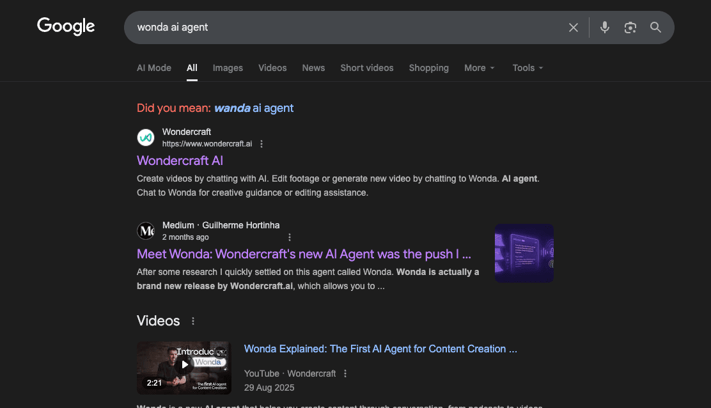
Task: Open 'Meet Wonda' Medium article link
Action: (x=304, y=254)
